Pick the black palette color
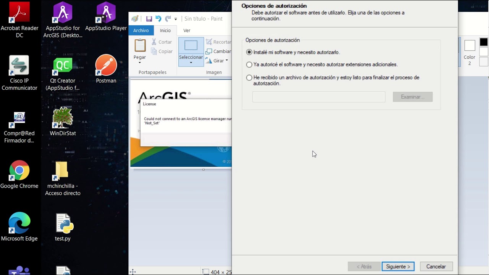Screen dimensions: 489x275 coord(484,42)
